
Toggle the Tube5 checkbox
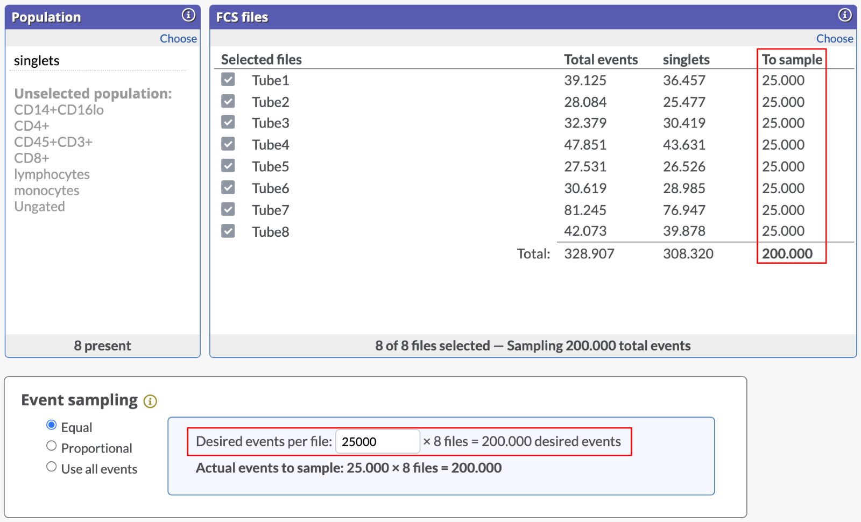click(228, 166)
